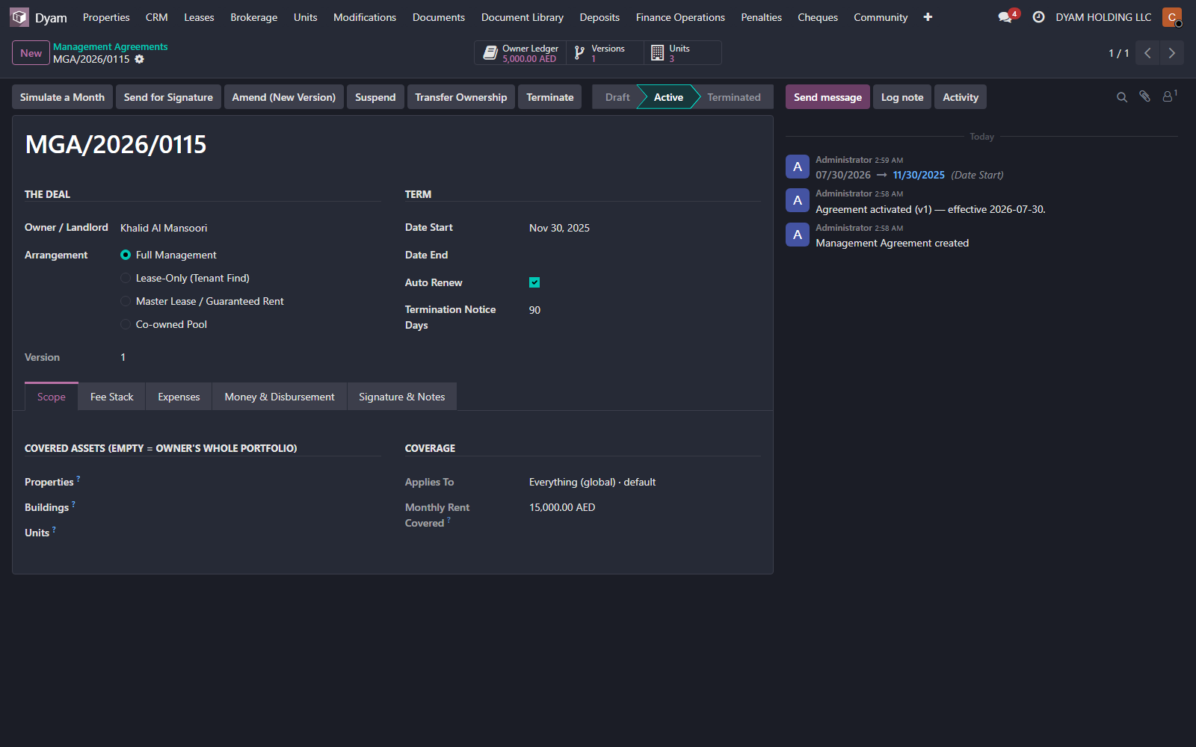Click Amend (New Version) button
The image size is (1196, 747).
(284, 97)
